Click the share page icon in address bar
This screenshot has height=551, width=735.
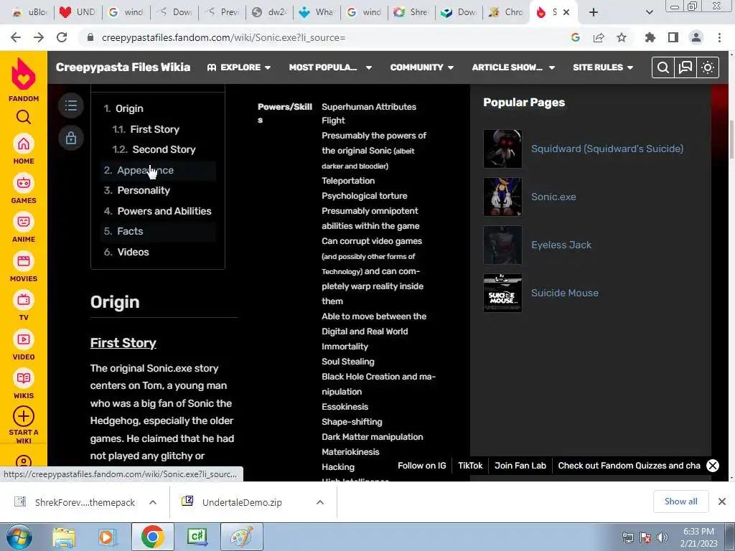point(599,37)
